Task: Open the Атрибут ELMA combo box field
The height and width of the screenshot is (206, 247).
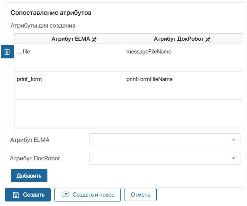Action: [x=165, y=140]
